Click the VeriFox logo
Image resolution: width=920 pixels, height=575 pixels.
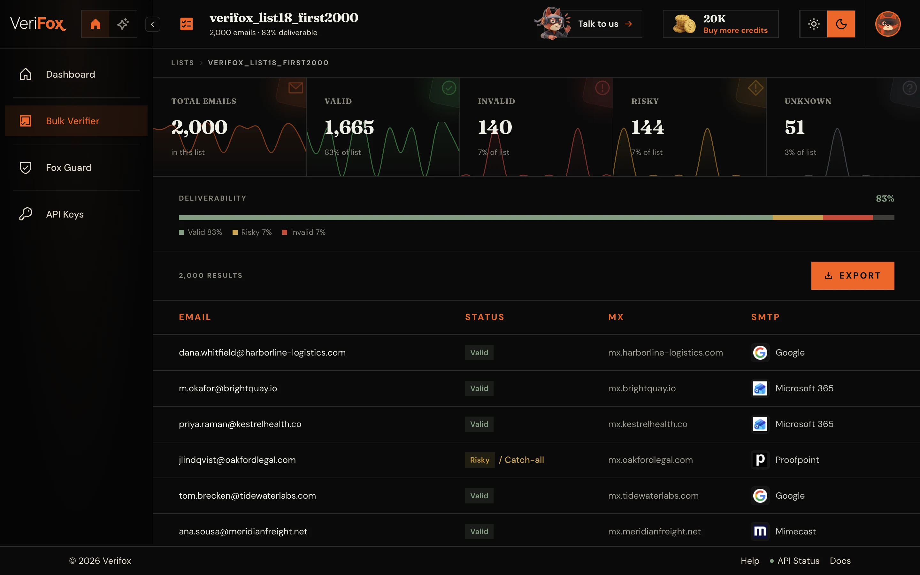pos(38,24)
